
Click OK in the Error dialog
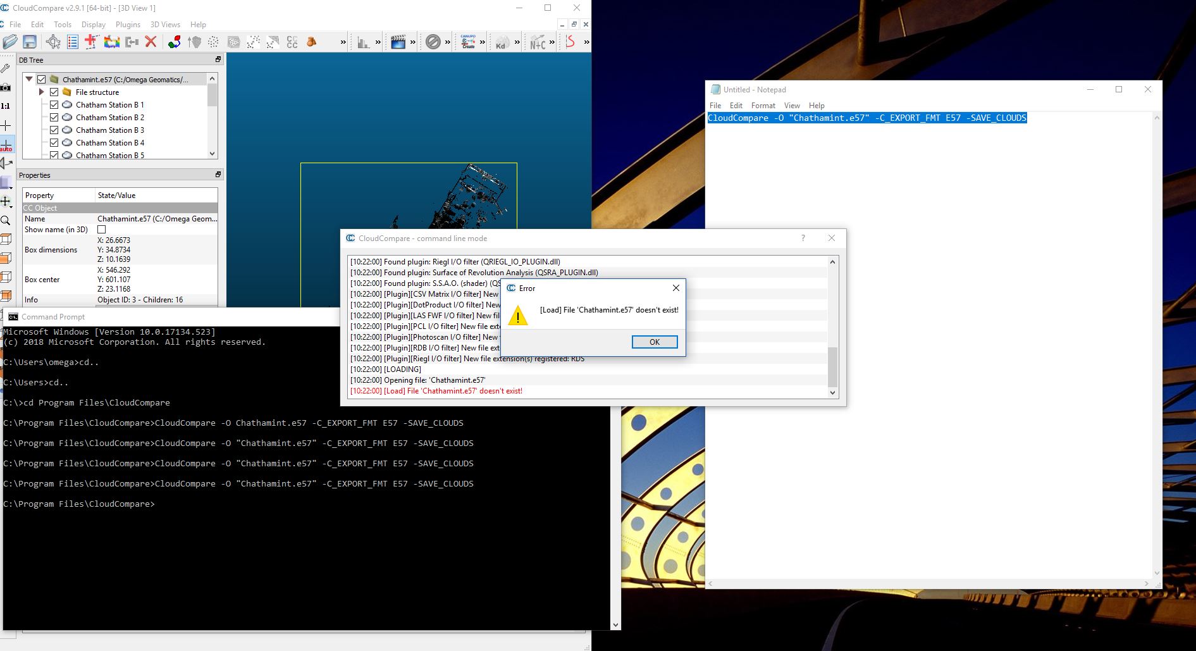click(x=655, y=342)
